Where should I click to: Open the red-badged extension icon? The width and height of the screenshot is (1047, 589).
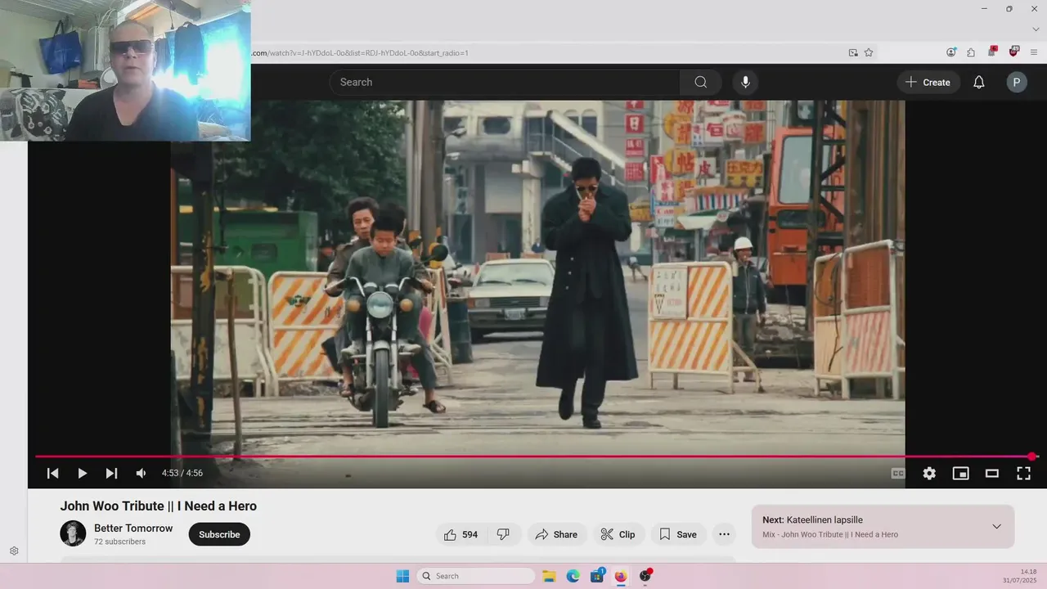(x=992, y=52)
